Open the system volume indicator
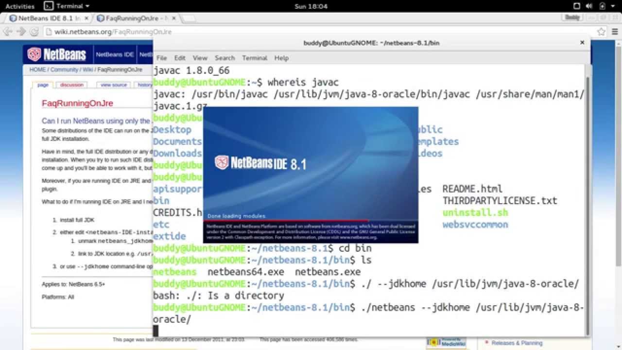The width and height of the screenshot is (622, 350). pyautogui.click(x=588, y=6)
